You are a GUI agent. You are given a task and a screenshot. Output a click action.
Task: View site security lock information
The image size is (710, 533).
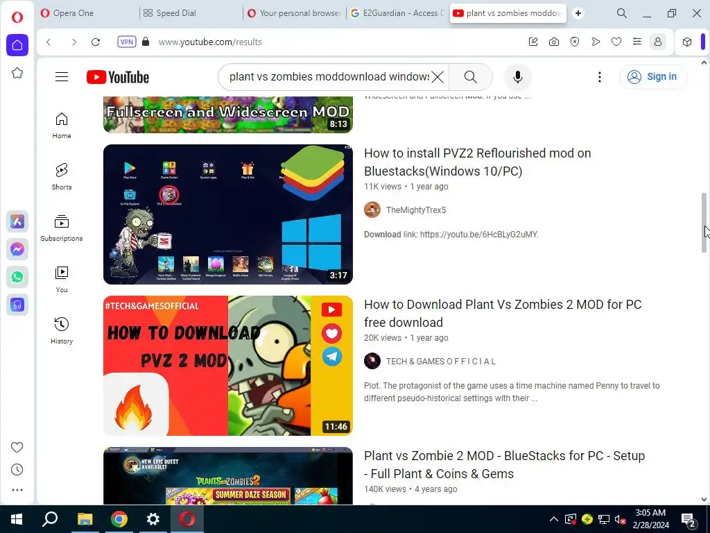point(146,42)
